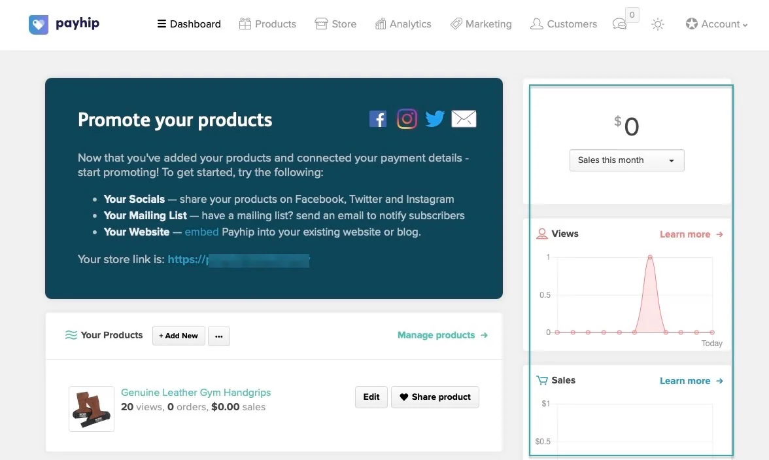Follow the embed link
Screen dimensions: 769x460
201,232
